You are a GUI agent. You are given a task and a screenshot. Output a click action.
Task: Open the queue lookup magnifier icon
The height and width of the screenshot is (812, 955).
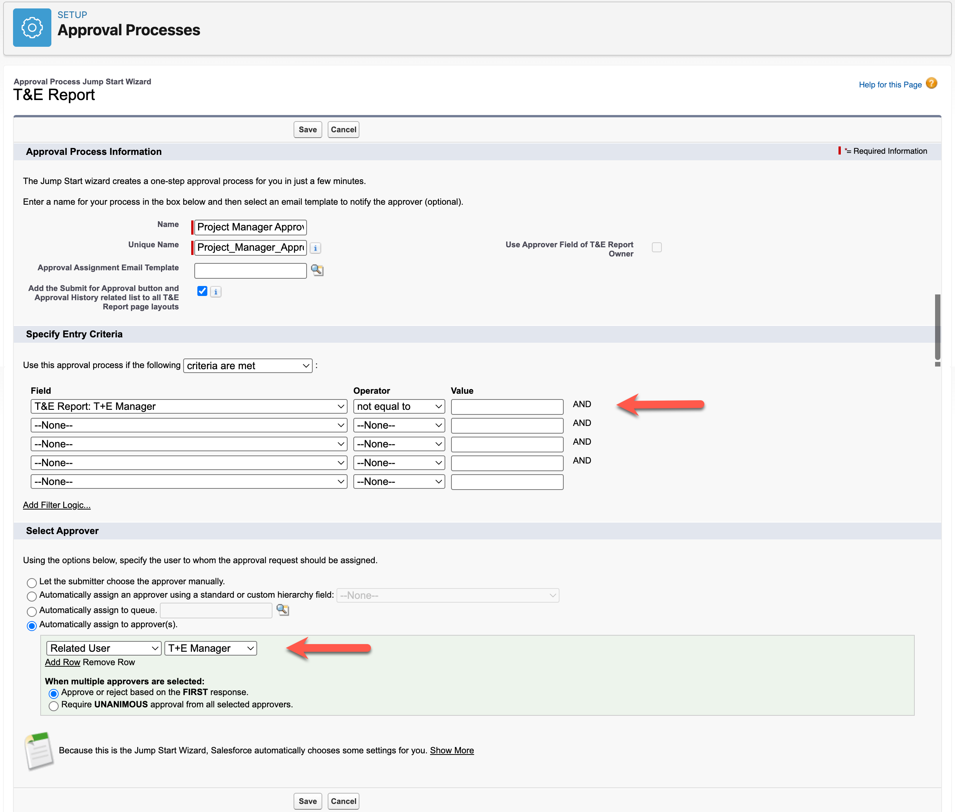(x=282, y=610)
